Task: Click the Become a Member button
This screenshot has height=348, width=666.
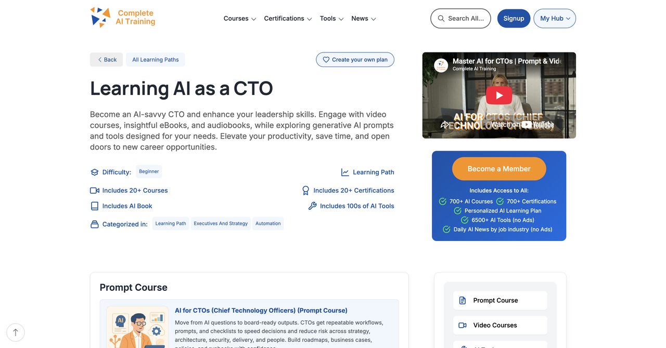Action: [499, 169]
